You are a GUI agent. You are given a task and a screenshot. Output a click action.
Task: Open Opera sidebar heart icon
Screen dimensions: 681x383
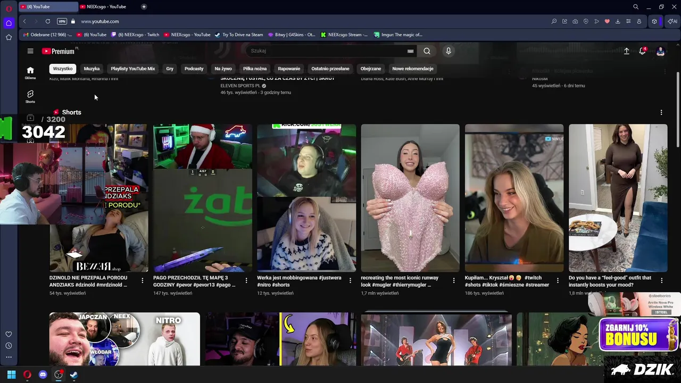(9, 334)
